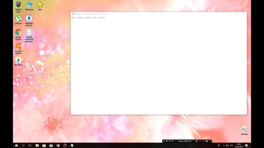
Task: Click inside the Notepad text area
Action: tap(158, 66)
